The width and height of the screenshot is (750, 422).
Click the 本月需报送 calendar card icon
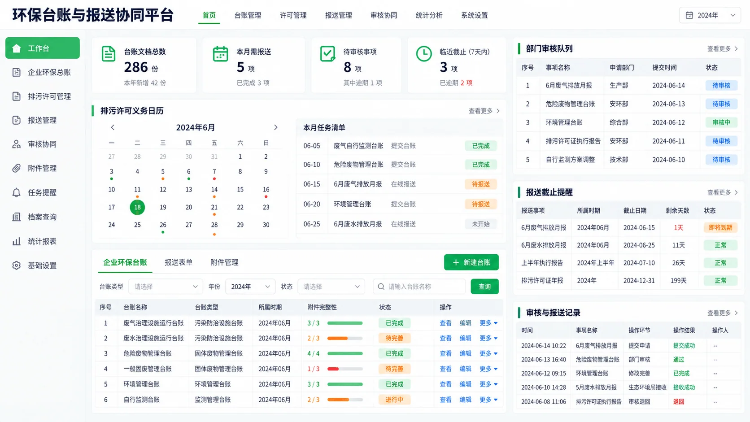220,54
